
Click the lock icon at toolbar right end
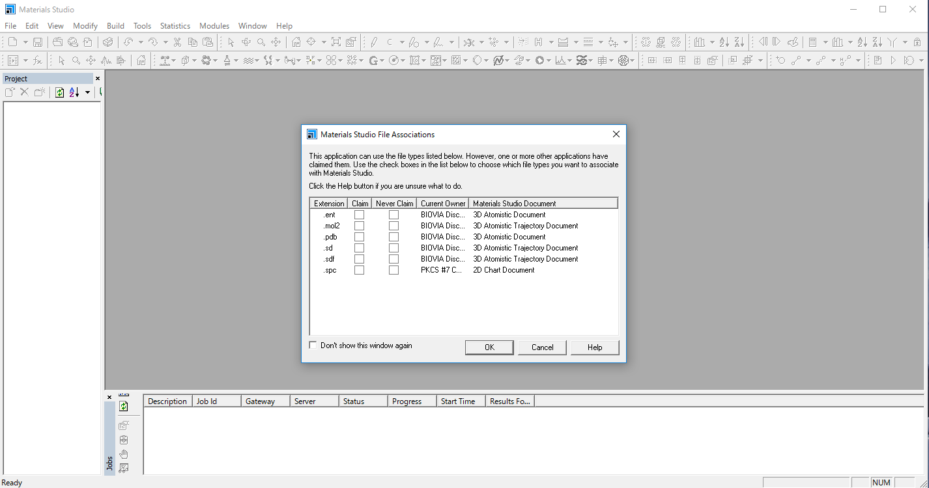click(x=917, y=42)
